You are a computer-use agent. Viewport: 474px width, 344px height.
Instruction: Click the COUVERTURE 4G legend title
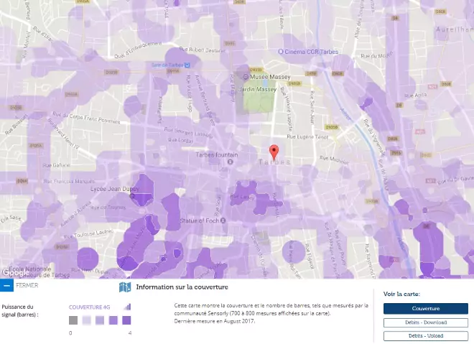coord(89,307)
